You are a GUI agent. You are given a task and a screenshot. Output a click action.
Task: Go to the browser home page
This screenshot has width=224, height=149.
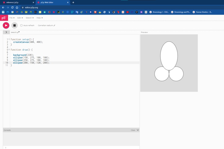click(17, 7)
